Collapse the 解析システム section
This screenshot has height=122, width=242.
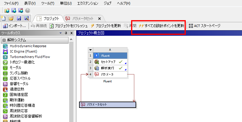pos(4,40)
